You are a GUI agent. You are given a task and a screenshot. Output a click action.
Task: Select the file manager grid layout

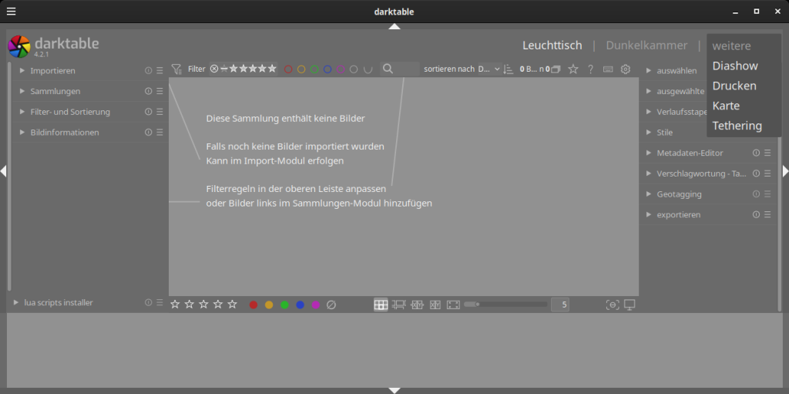381,305
